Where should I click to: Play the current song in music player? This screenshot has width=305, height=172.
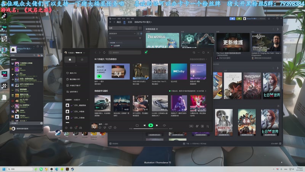point(151,125)
